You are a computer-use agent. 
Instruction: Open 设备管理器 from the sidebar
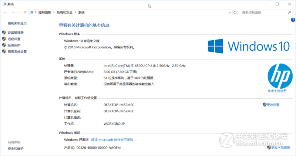pyautogui.click(x=16, y=33)
